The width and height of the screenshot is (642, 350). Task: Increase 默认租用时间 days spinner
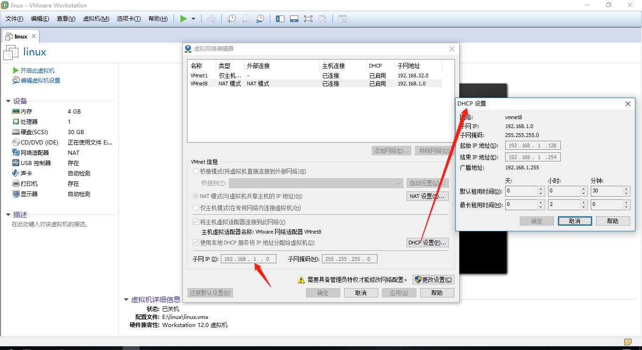(540, 189)
